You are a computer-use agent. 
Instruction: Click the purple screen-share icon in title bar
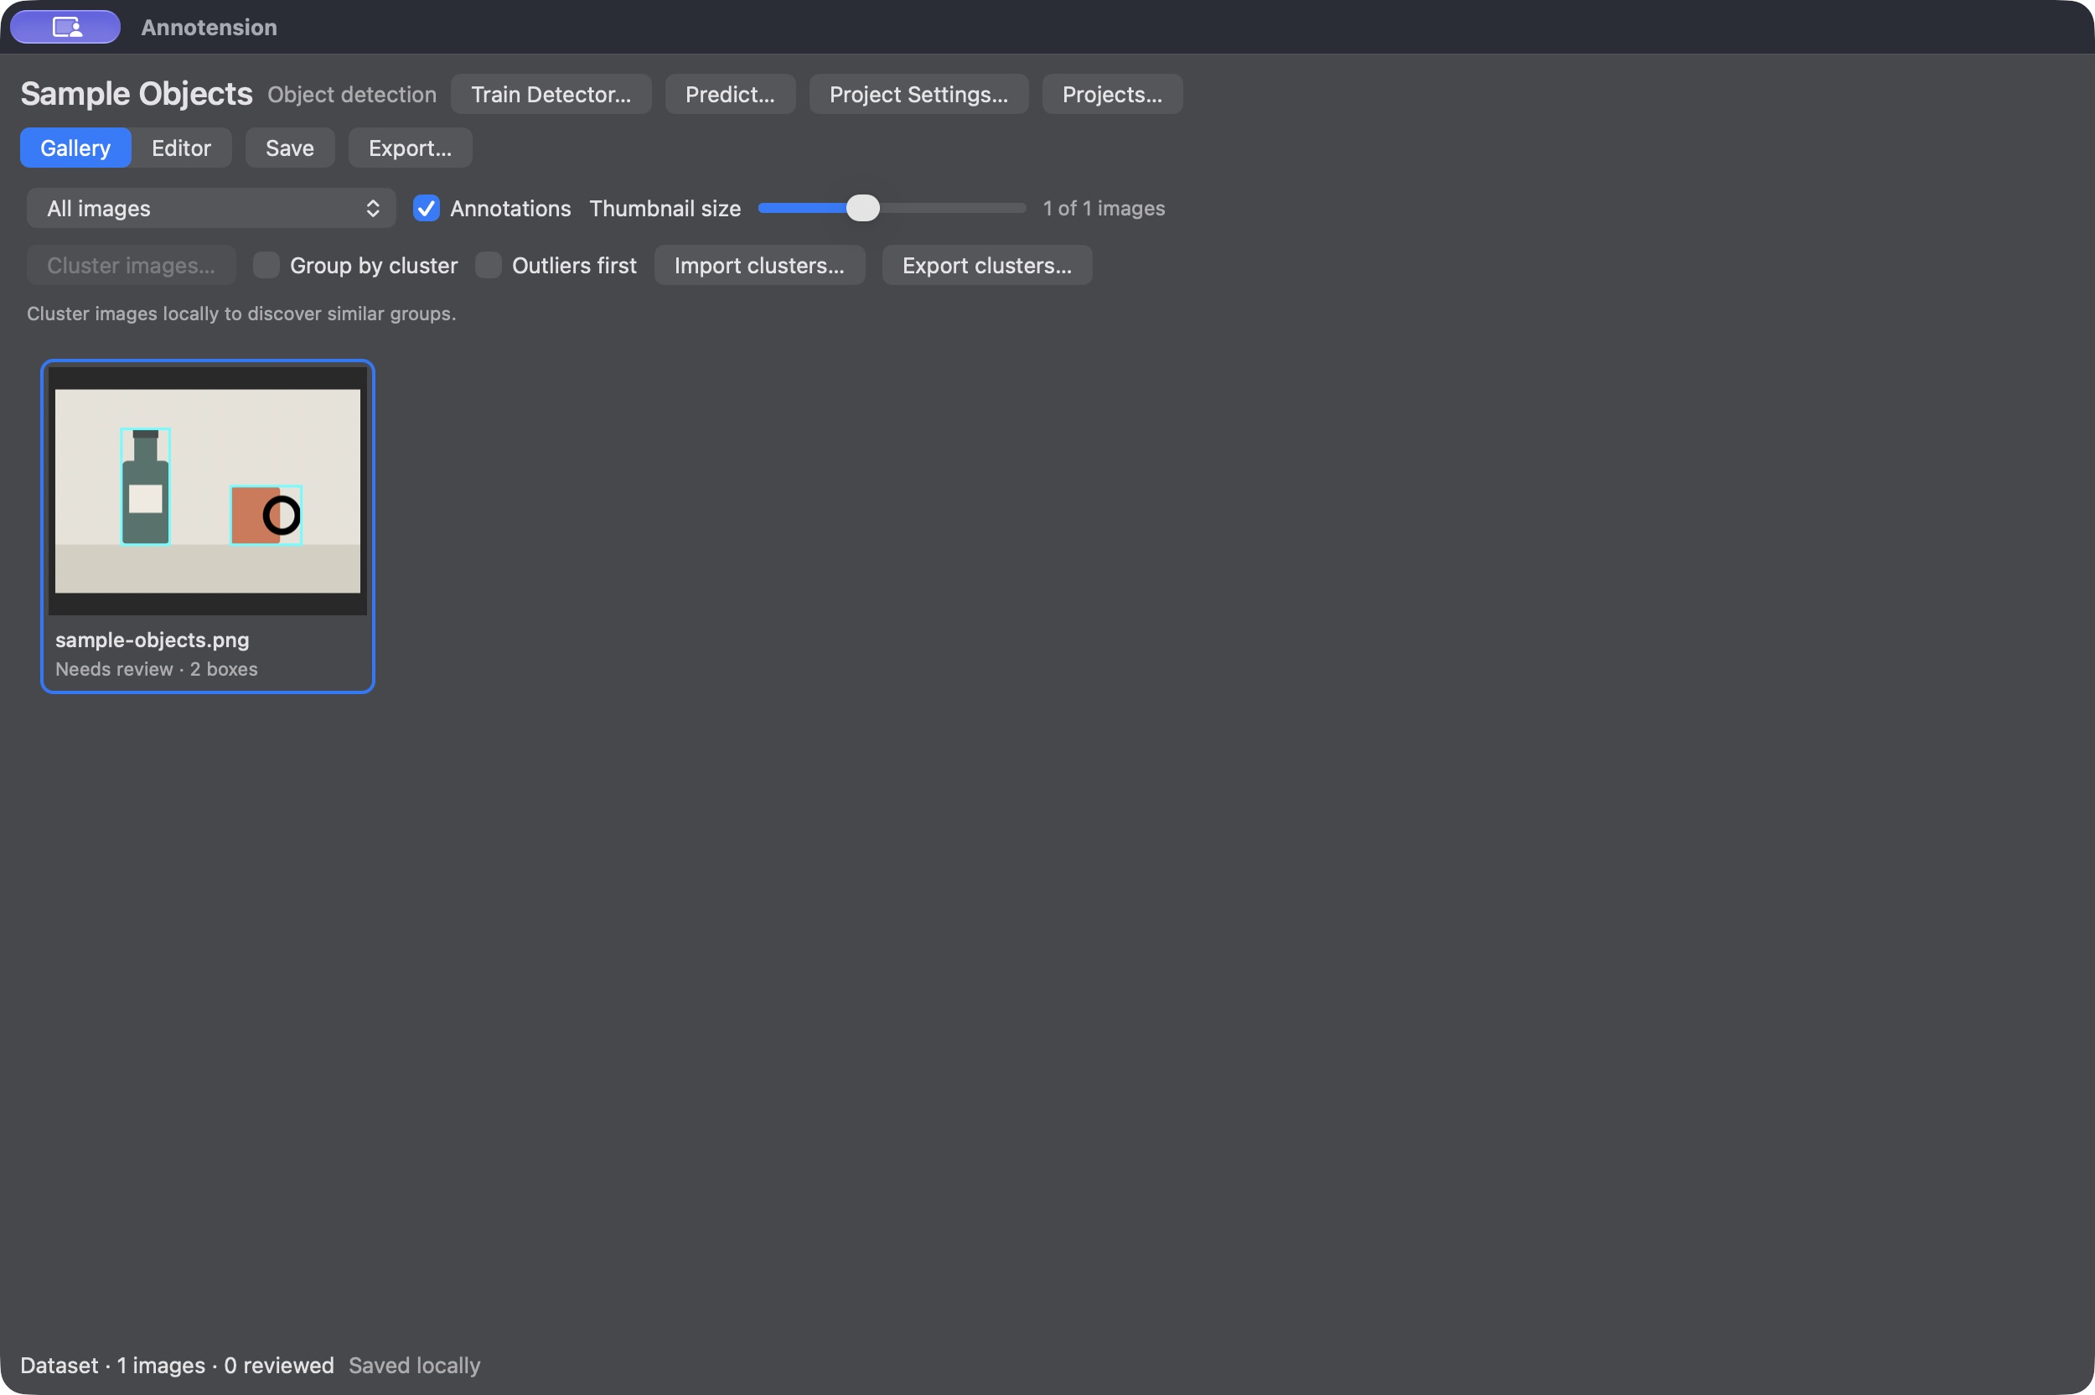pos(65,27)
